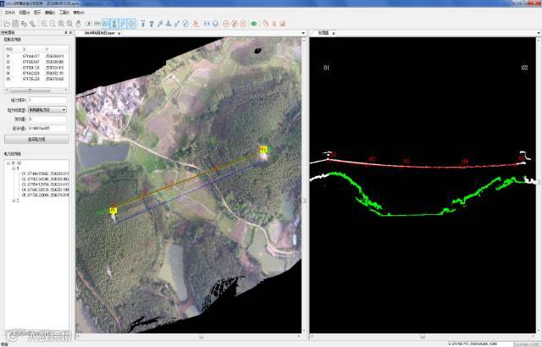This screenshot has height=347, width=542.
Task: Toggle the green eye visibility icon
Action: click(x=254, y=24)
